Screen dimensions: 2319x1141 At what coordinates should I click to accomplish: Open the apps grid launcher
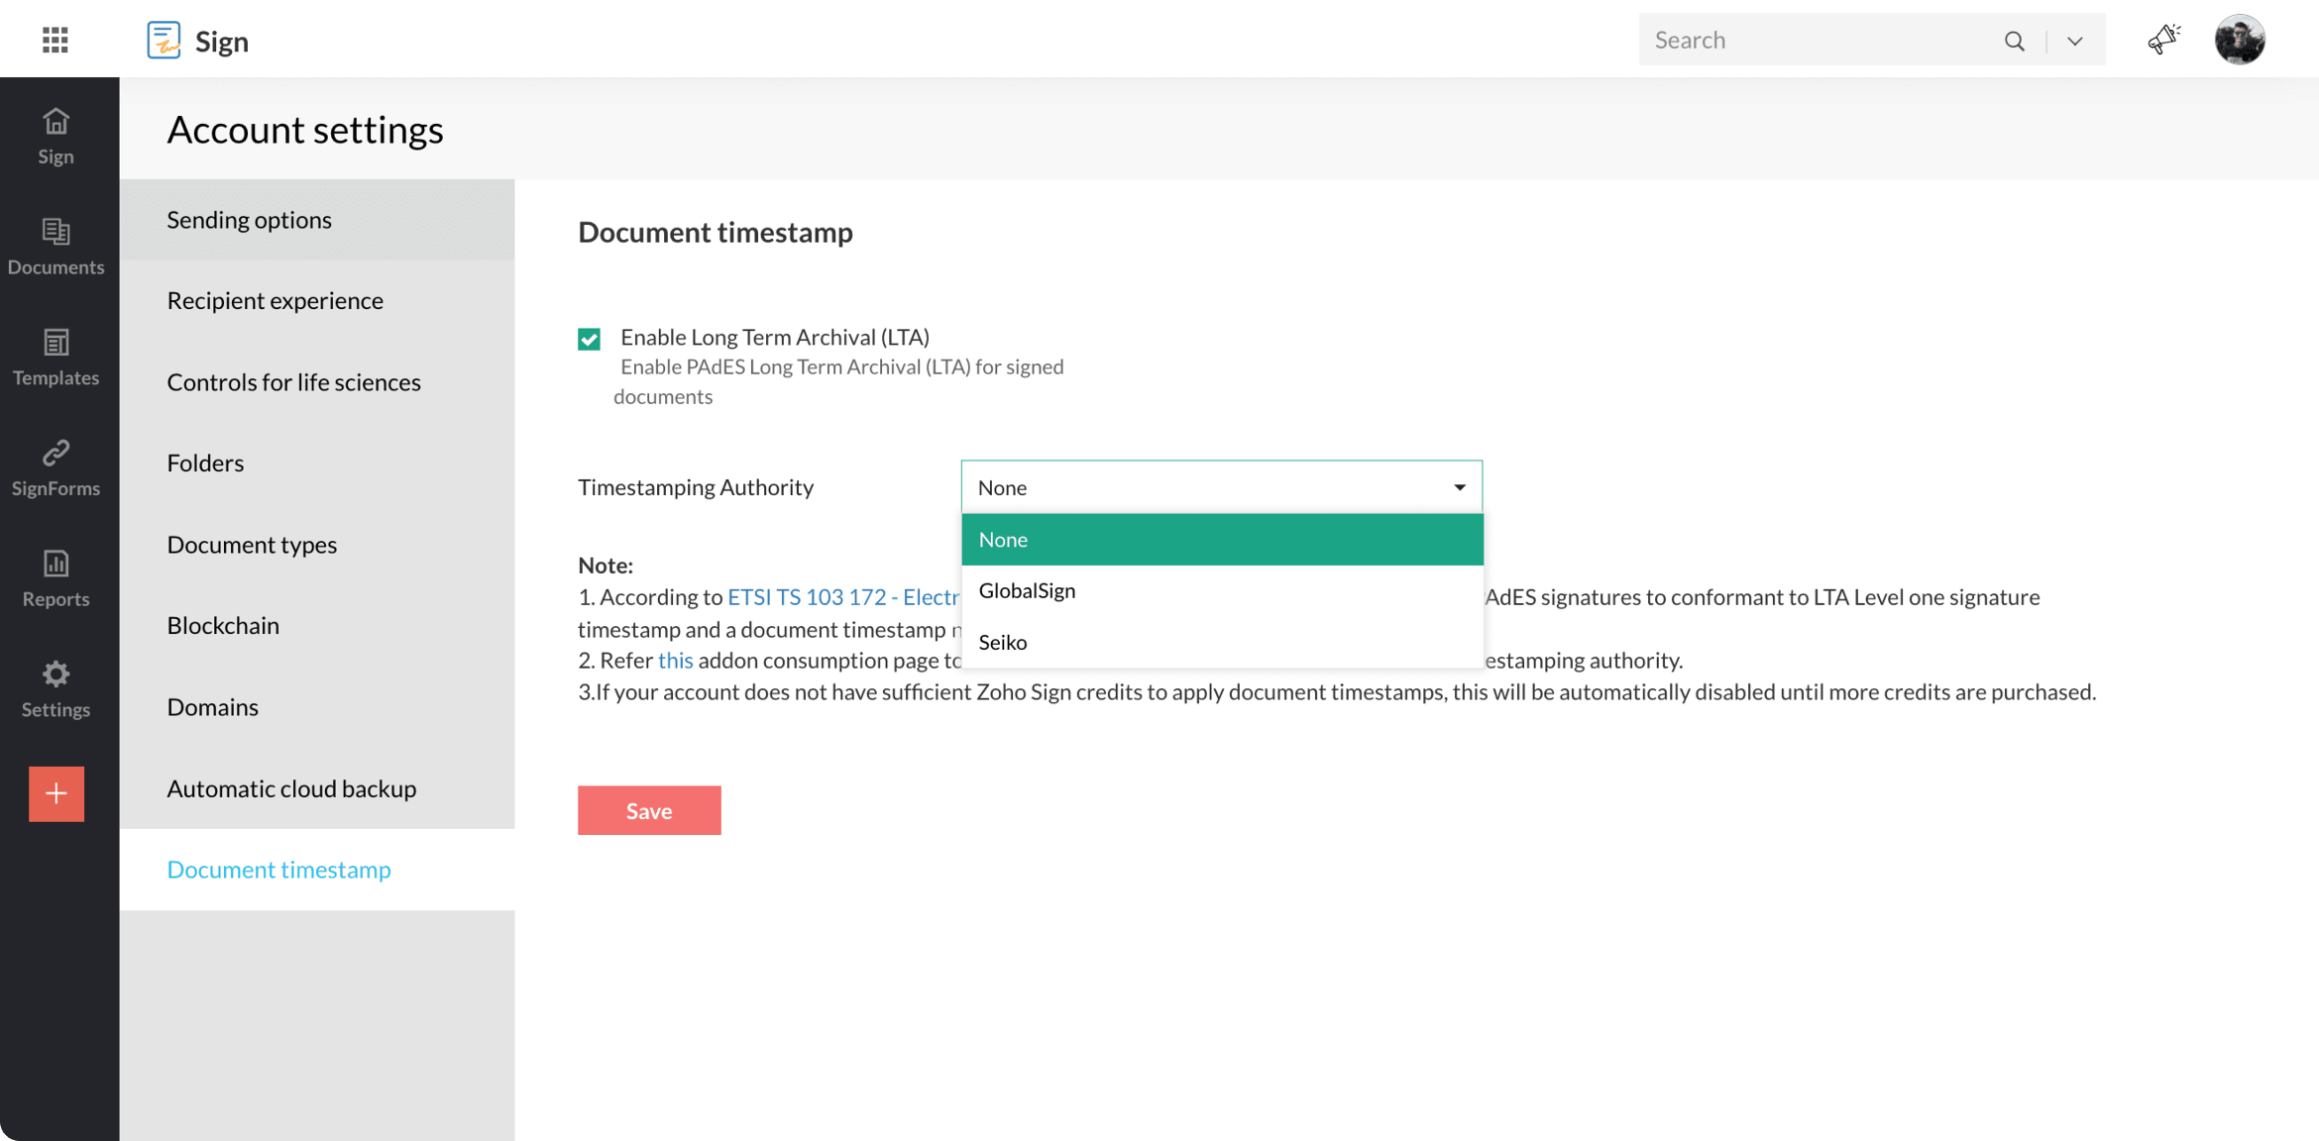tap(55, 40)
